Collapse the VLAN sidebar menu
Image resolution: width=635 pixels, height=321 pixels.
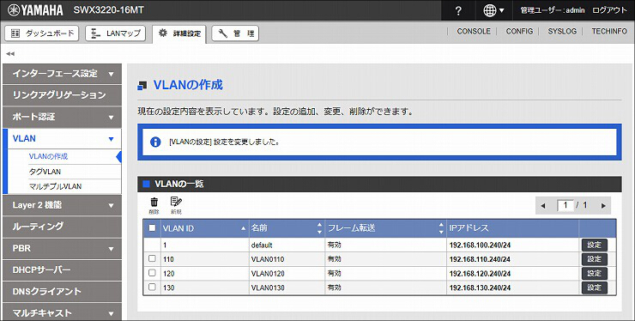[62, 139]
